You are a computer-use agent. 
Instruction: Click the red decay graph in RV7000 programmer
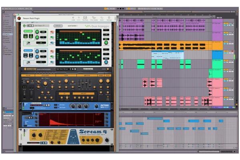tap(71, 120)
